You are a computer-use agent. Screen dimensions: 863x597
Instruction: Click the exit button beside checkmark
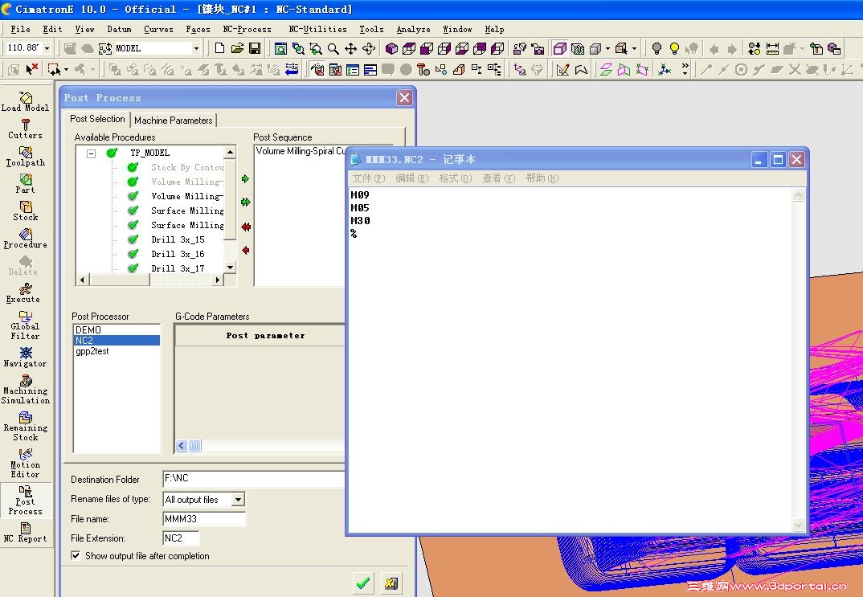click(x=391, y=583)
